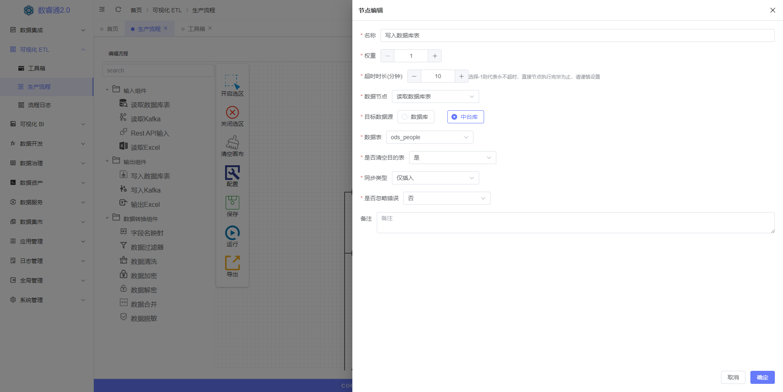Click the 运行 play icon

[232, 233]
